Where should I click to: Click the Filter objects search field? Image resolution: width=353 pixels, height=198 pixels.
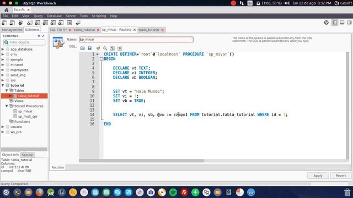coord(24,42)
